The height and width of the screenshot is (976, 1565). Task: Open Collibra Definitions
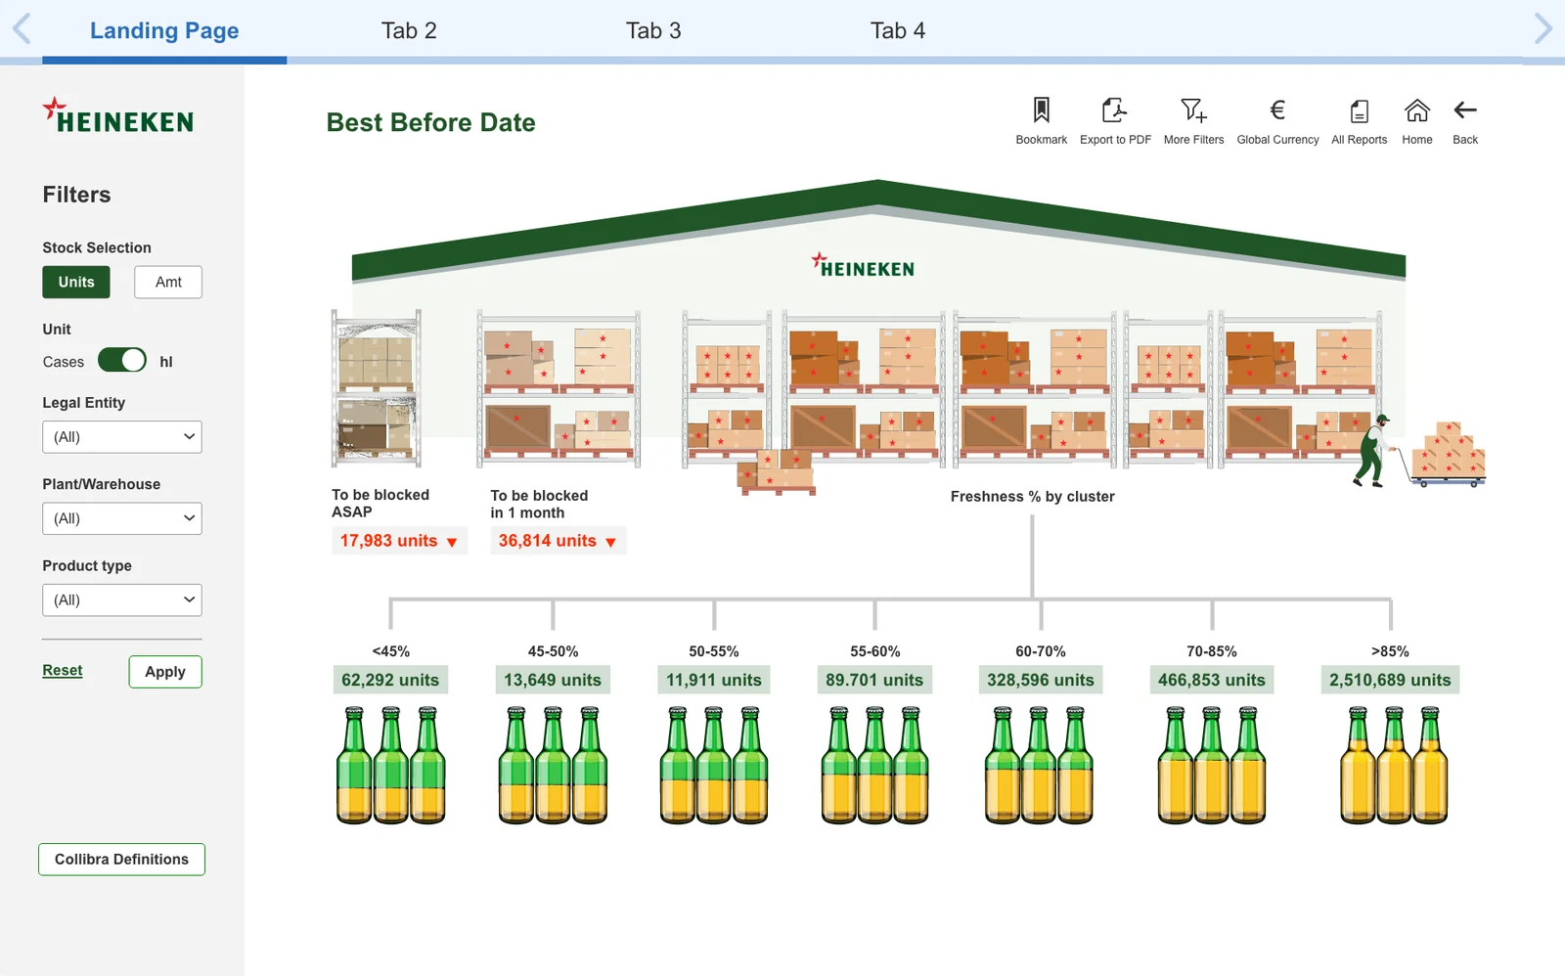point(122,860)
